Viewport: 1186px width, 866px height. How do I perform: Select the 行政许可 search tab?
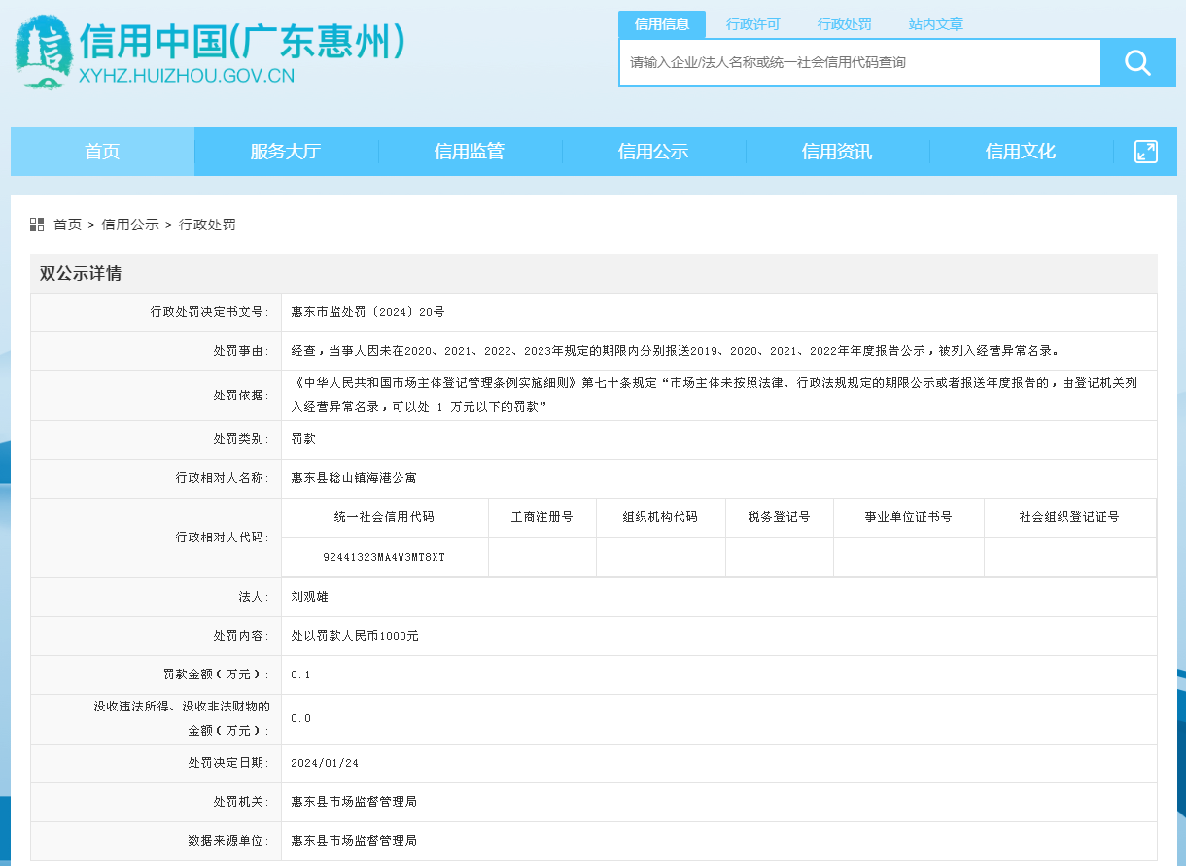point(753,24)
